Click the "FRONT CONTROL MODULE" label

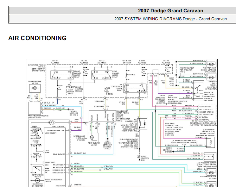point(79,89)
